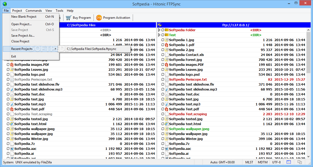Click the PDF file icon of Softpedia Test.pdf in left panel
This screenshot has height=167, width=313.
coord(12,109)
